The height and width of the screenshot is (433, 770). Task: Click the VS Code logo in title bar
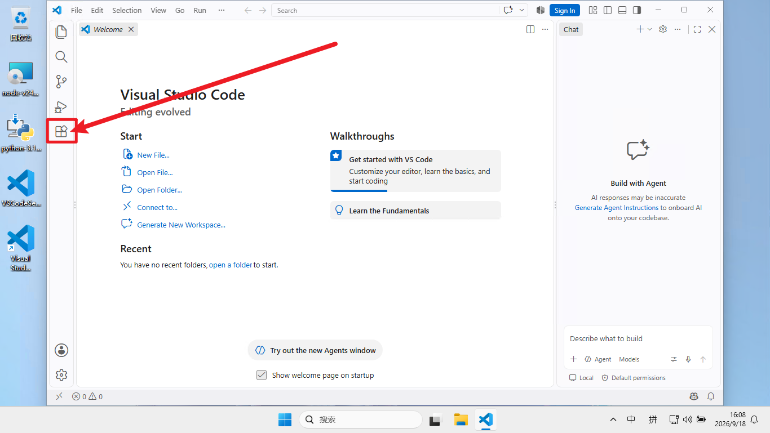tap(57, 10)
